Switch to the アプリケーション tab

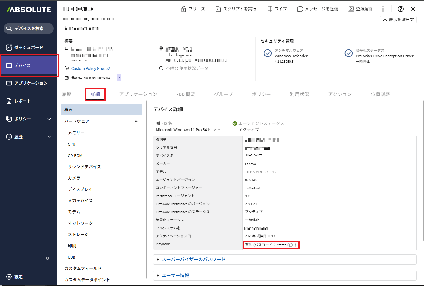(x=138, y=94)
